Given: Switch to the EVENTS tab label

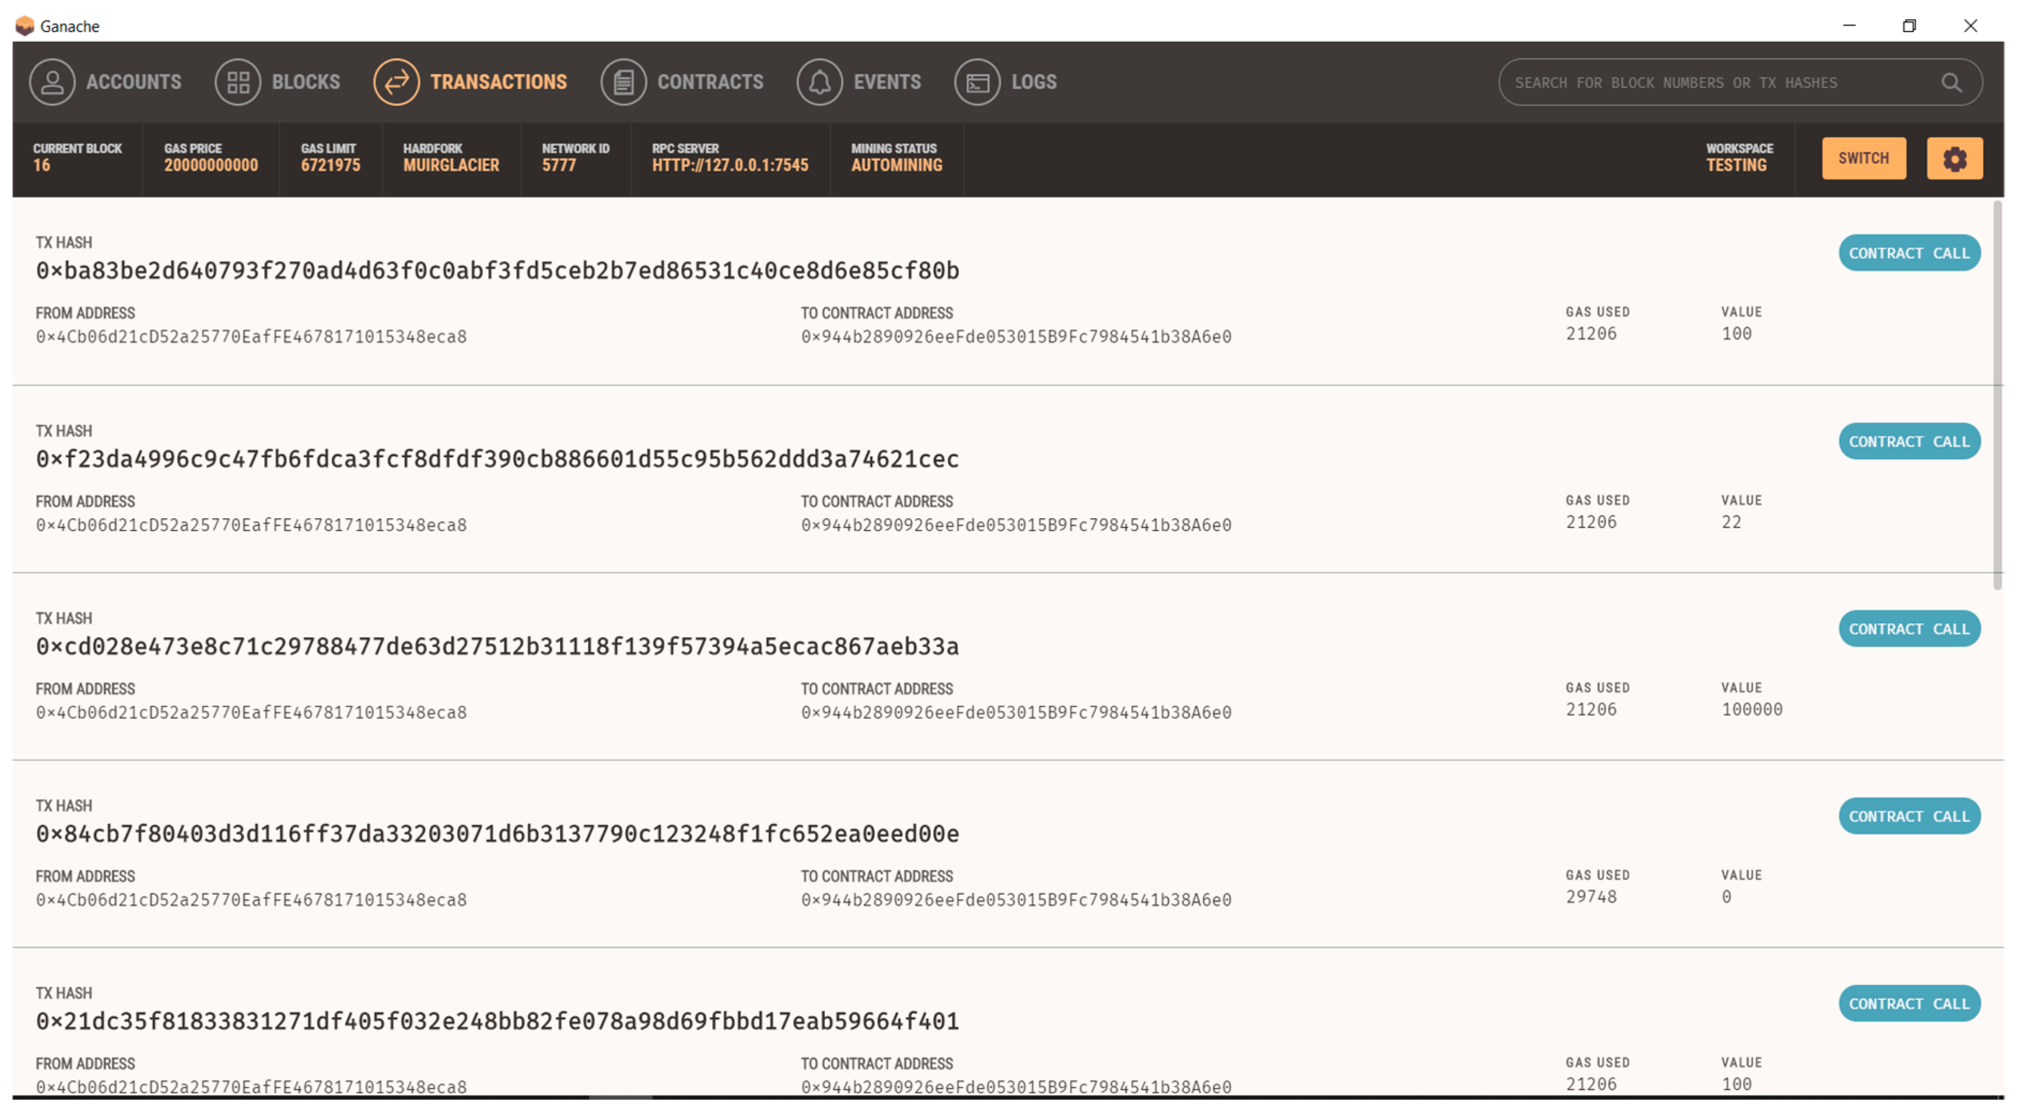Looking at the screenshot, I should (x=887, y=81).
